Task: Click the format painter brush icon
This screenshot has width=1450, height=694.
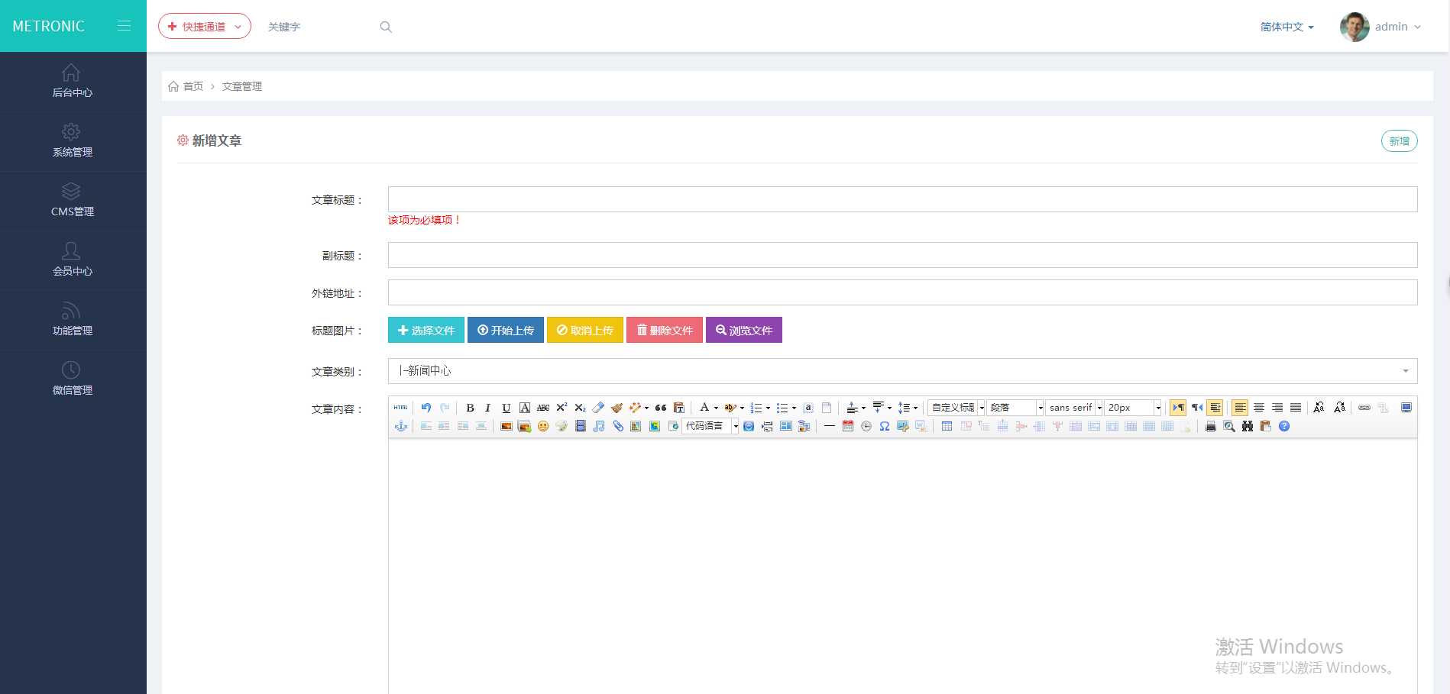Action: [x=617, y=408]
